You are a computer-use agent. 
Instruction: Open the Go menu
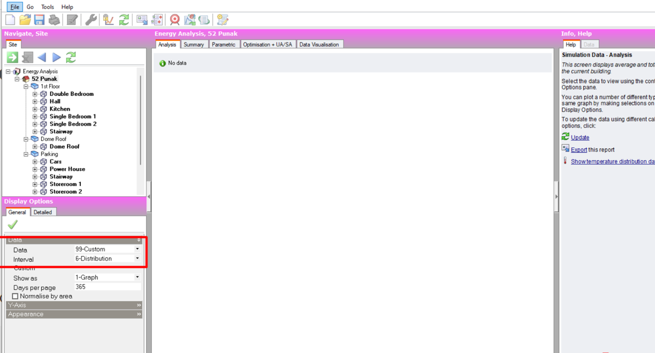(30, 7)
